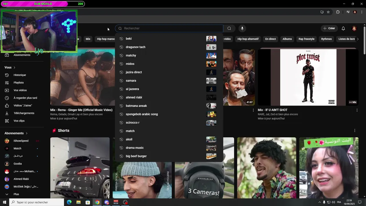This screenshot has height=206, width=366.
Task: Open the Chrome taskbar icon
Action: tap(97, 202)
